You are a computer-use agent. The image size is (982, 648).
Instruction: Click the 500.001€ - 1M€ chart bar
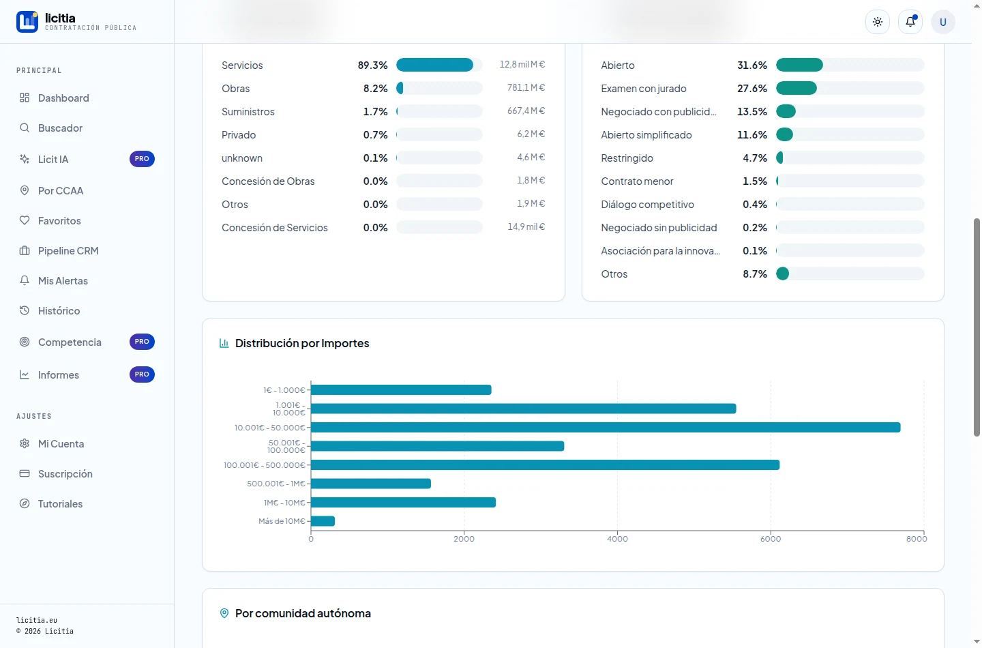(x=371, y=484)
